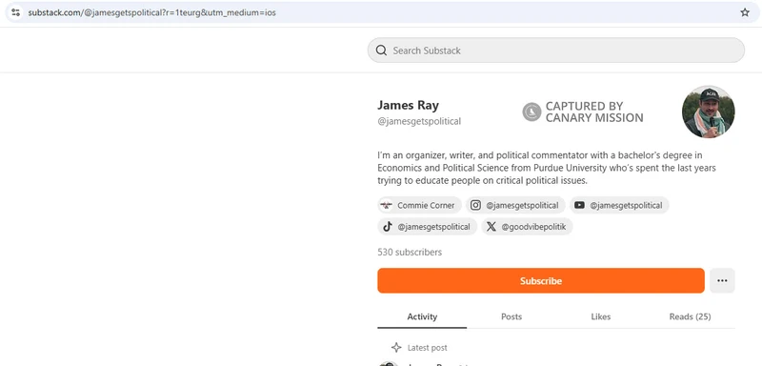
Task: Click the 530 subscribers count
Action: coord(410,253)
